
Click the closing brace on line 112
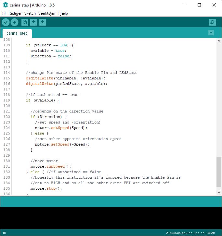pyautogui.click(x=27, y=62)
